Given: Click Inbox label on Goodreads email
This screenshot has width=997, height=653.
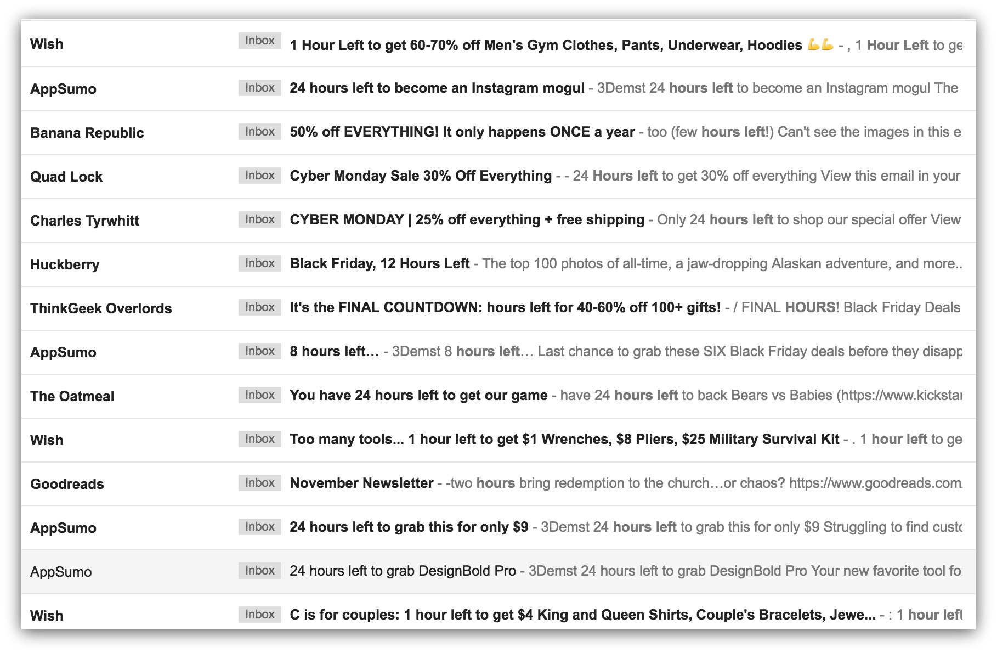Looking at the screenshot, I should coord(259,483).
